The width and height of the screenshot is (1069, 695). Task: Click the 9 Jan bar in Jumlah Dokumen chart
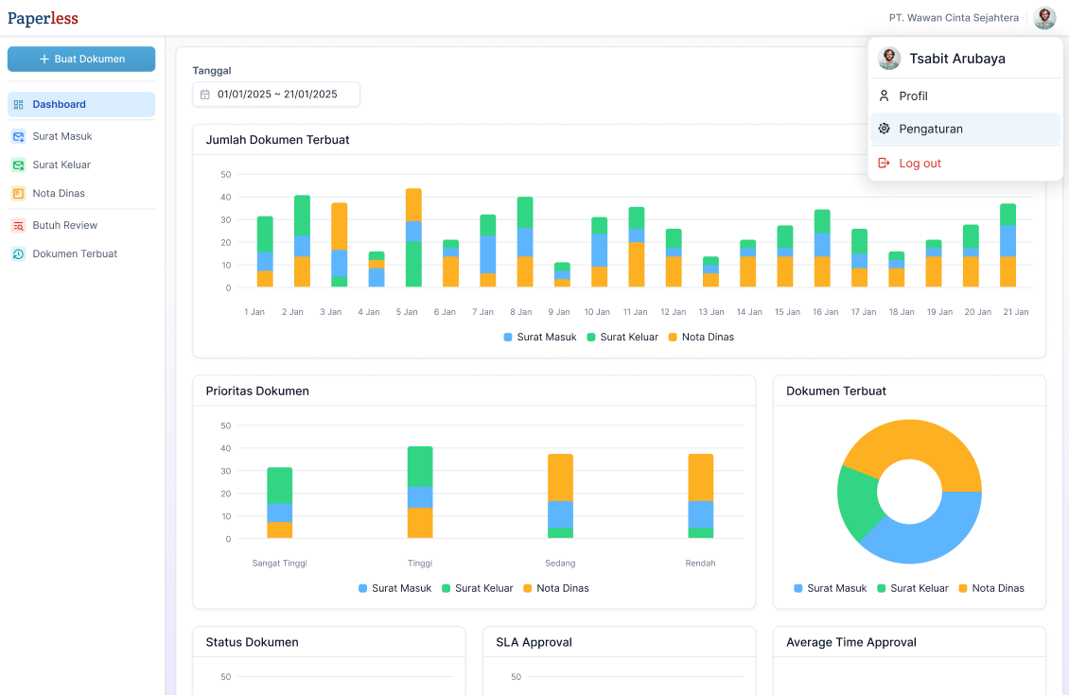click(563, 274)
